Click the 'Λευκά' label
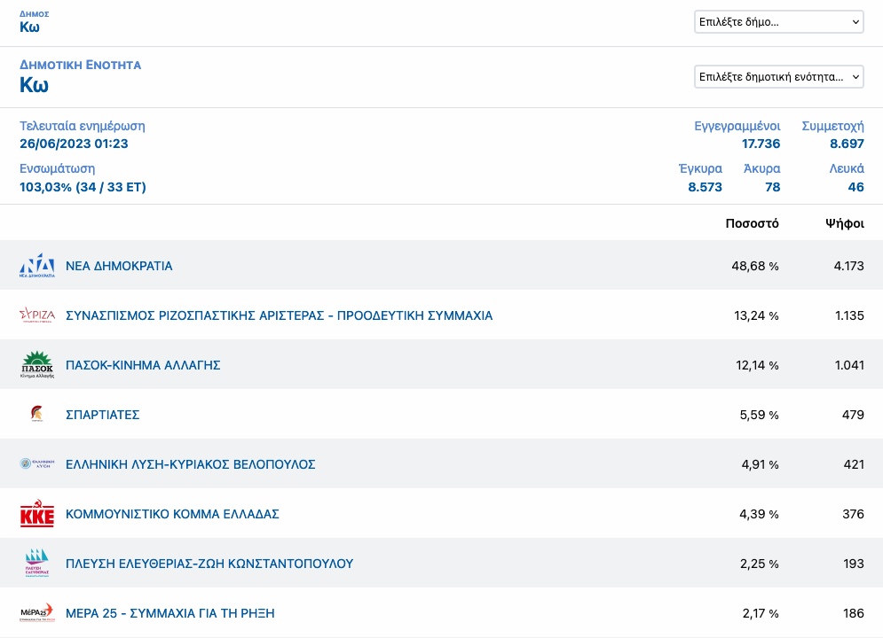 tap(847, 168)
